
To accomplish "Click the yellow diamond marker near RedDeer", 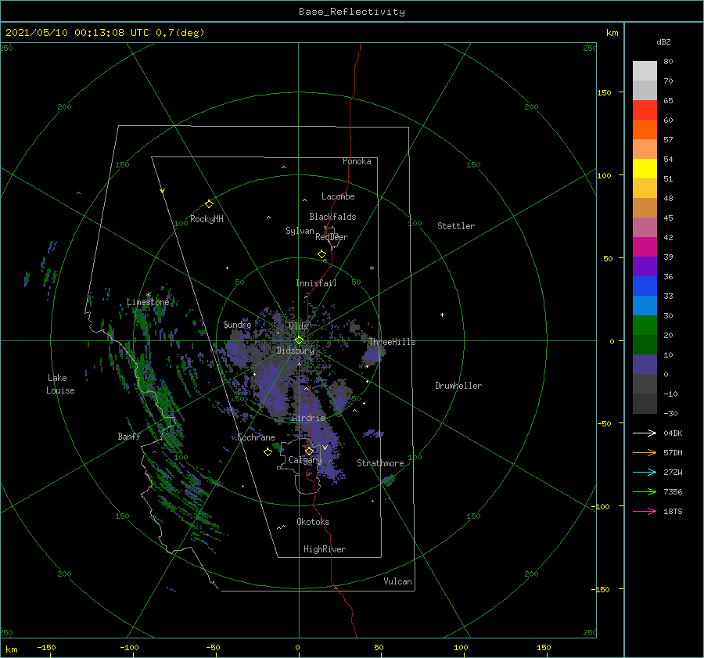I will (321, 254).
